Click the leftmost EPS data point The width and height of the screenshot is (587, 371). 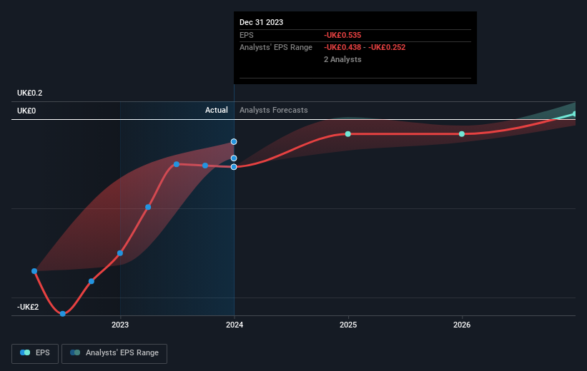point(34,271)
